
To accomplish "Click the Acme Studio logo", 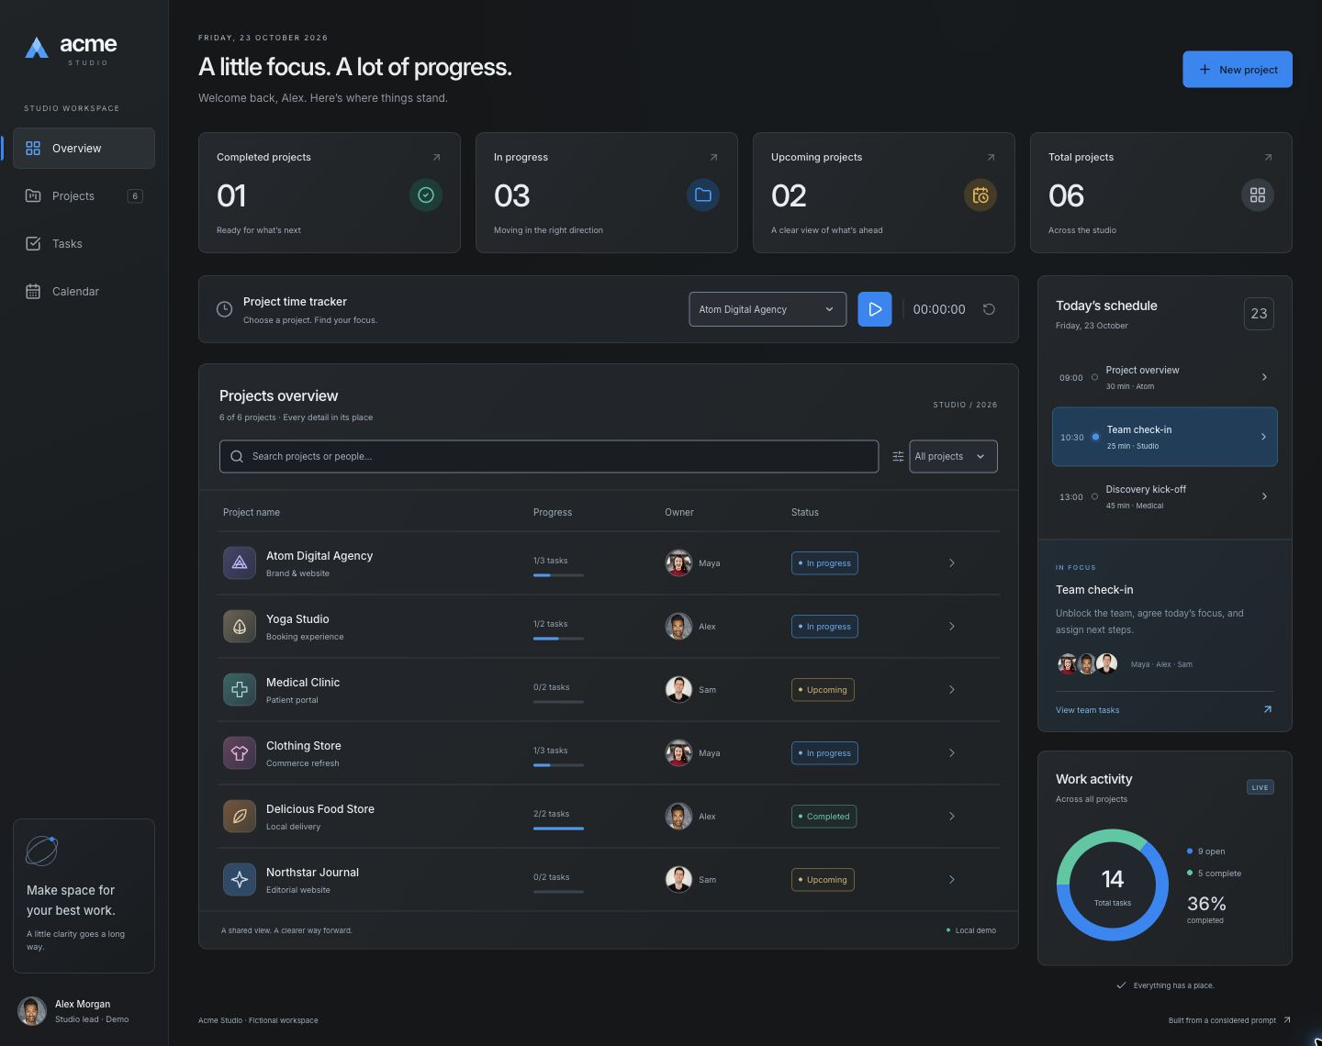I will (x=71, y=50).
